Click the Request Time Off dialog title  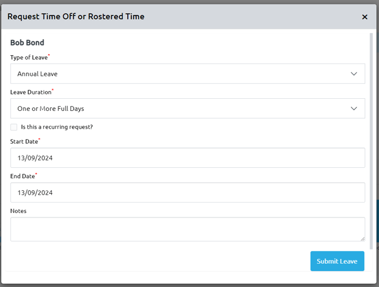[76, 17]
